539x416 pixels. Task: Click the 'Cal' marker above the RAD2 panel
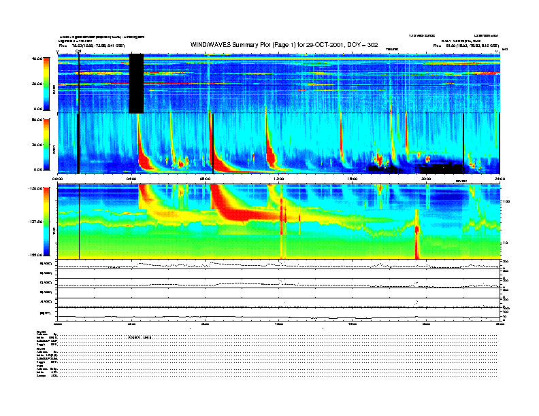pos(78,52)
